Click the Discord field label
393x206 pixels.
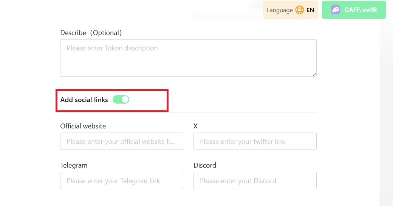[205, 165]
